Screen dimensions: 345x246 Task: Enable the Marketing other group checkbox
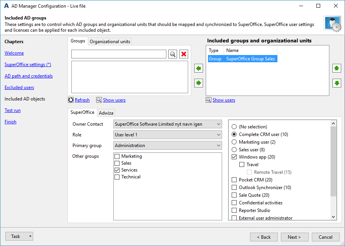pyautogui.click(x=117, y=156)
